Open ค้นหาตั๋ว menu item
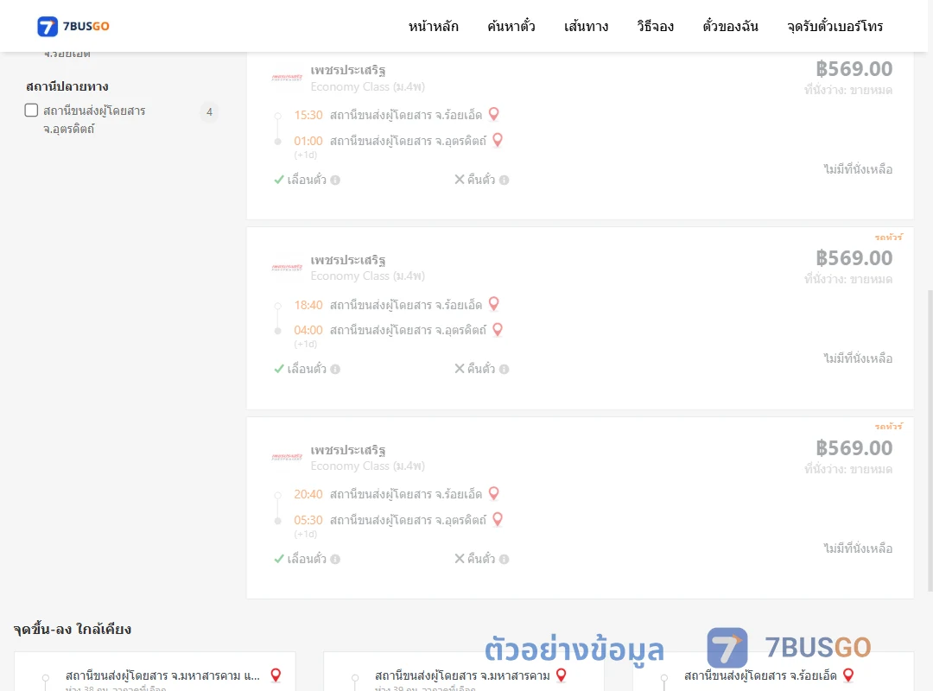The width and height of the screenshot is (933, 691). click(511, 26)
